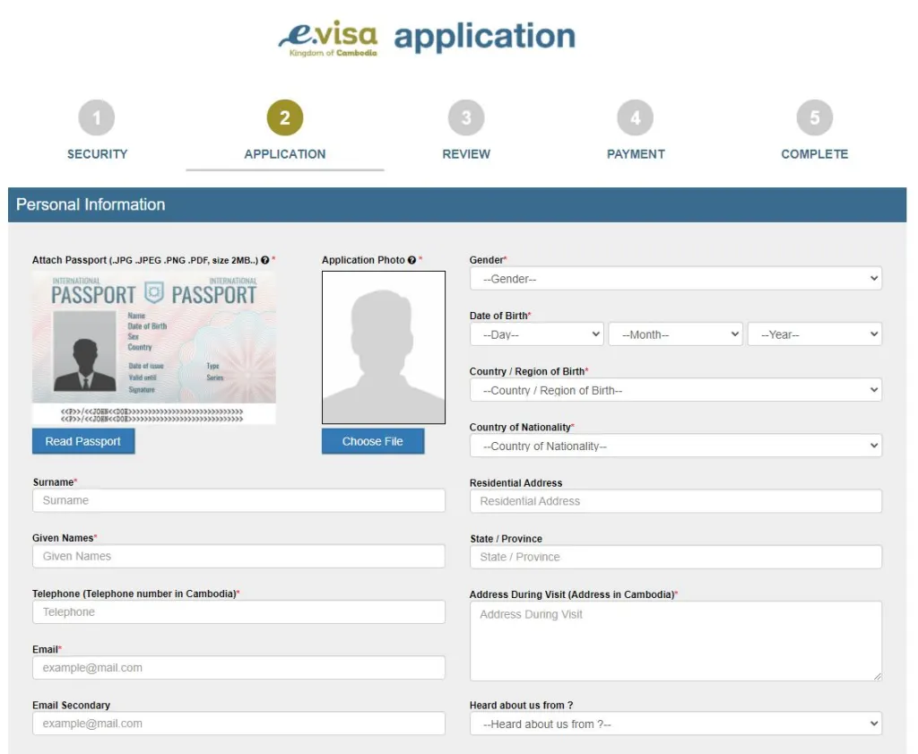Click step 5 COMPLETE circle icon
918x754 pixels.
[x=814, y=117]
